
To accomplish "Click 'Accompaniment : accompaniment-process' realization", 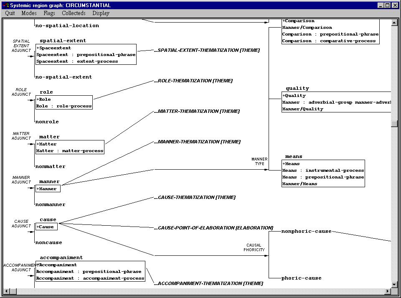I will (x=90, y=278).
